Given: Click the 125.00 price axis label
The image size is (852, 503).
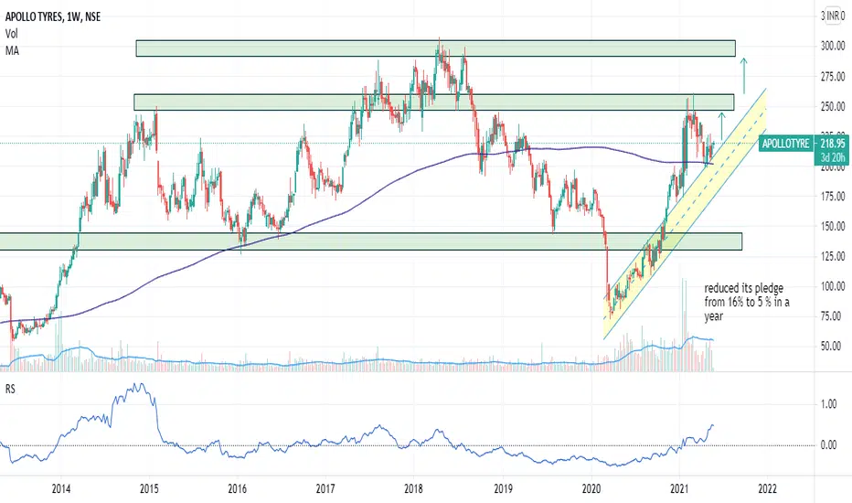Looking at the screenshot, I should coord(833,256).
